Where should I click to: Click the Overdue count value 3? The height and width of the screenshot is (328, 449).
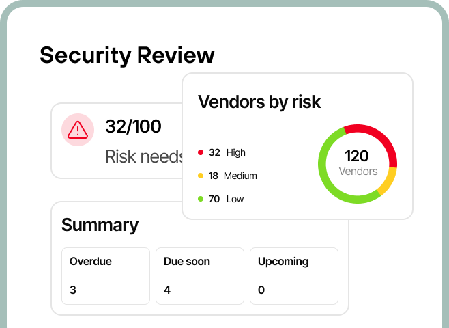click(73, 290)
